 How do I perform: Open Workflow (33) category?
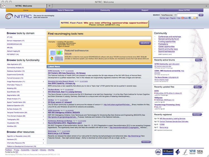pos(12,126)
